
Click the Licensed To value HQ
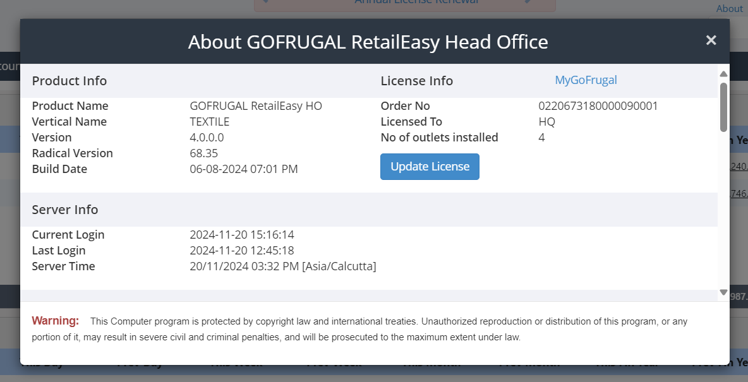(x=546, y=122)
